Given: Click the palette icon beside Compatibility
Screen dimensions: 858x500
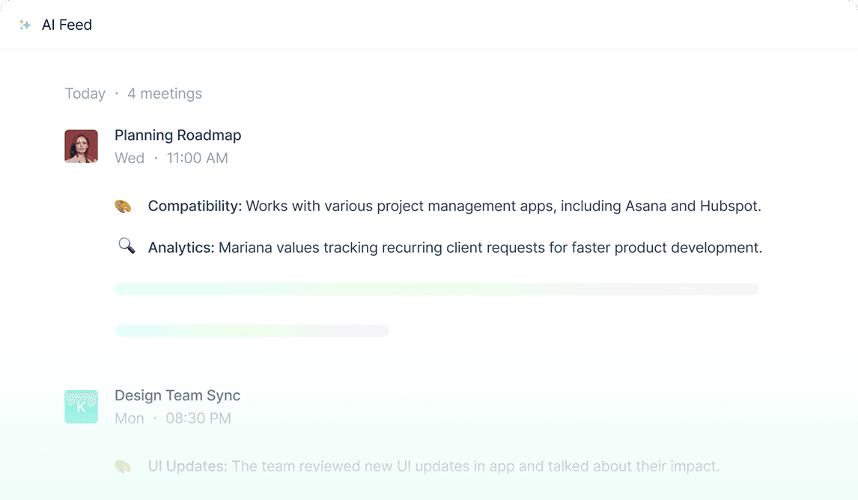Looking at the screenshot, I should (x=124, y=206).
